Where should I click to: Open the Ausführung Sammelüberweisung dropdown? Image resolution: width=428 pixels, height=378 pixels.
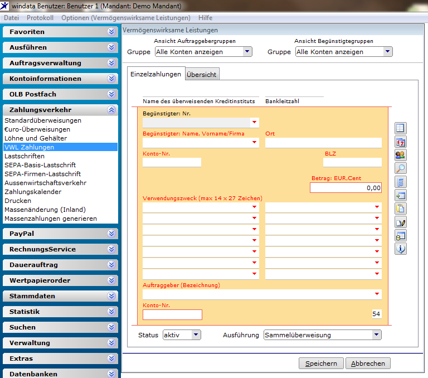(x=376, y=335)
